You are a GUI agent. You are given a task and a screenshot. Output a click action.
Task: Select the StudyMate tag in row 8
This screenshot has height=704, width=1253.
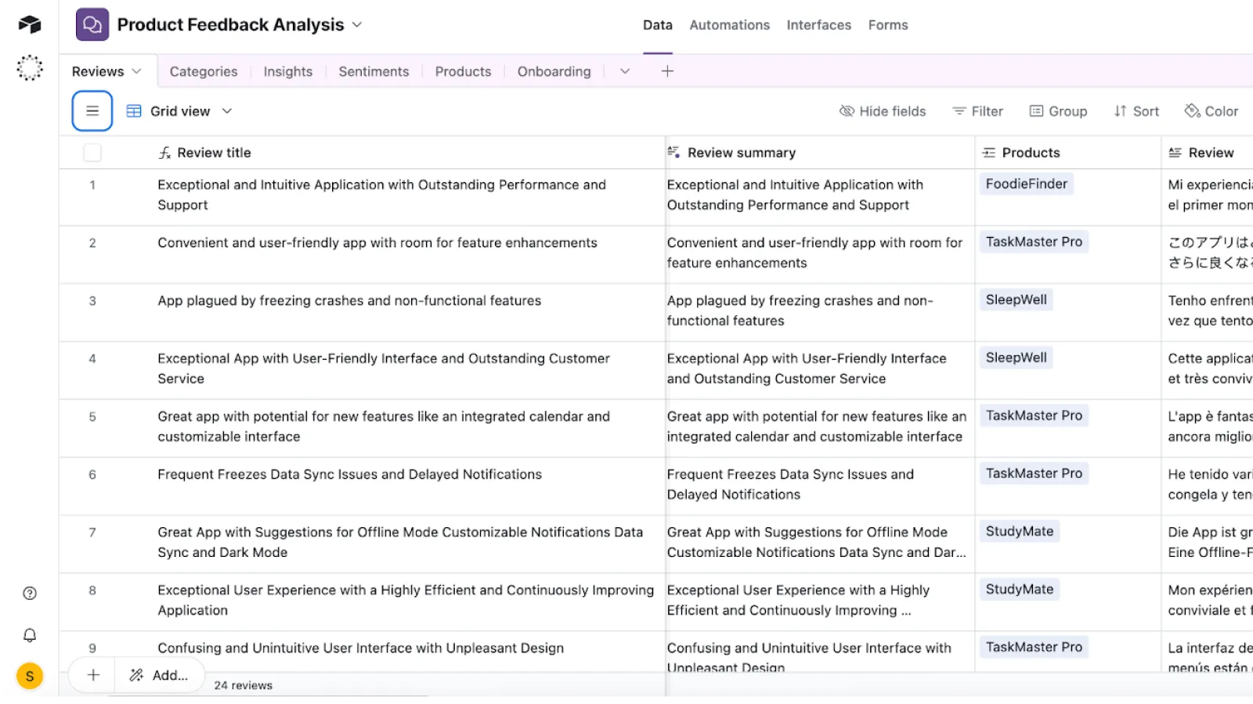(x=1020, y=589)
